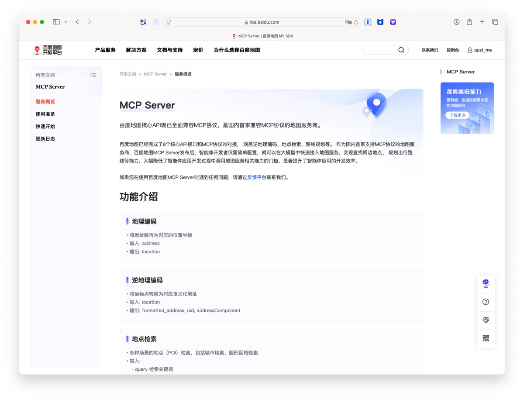Select 更新日志 in the sidebar
The height and width of the screenshot is (400, 524).
(x=45, y=139)
